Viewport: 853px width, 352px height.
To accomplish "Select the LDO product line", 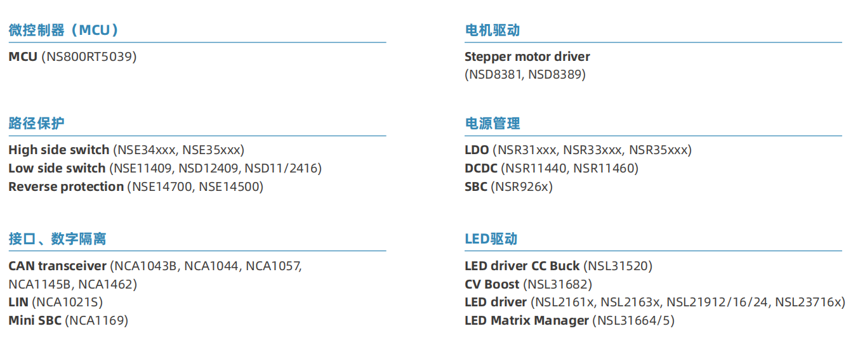I will click(x=578, y=150).
